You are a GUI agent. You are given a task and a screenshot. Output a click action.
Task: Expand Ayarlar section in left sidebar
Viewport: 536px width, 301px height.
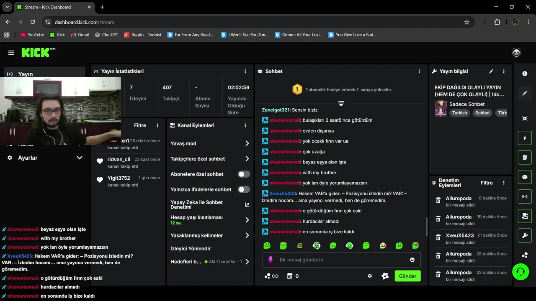pyautogui.click(x=80, y=158)
